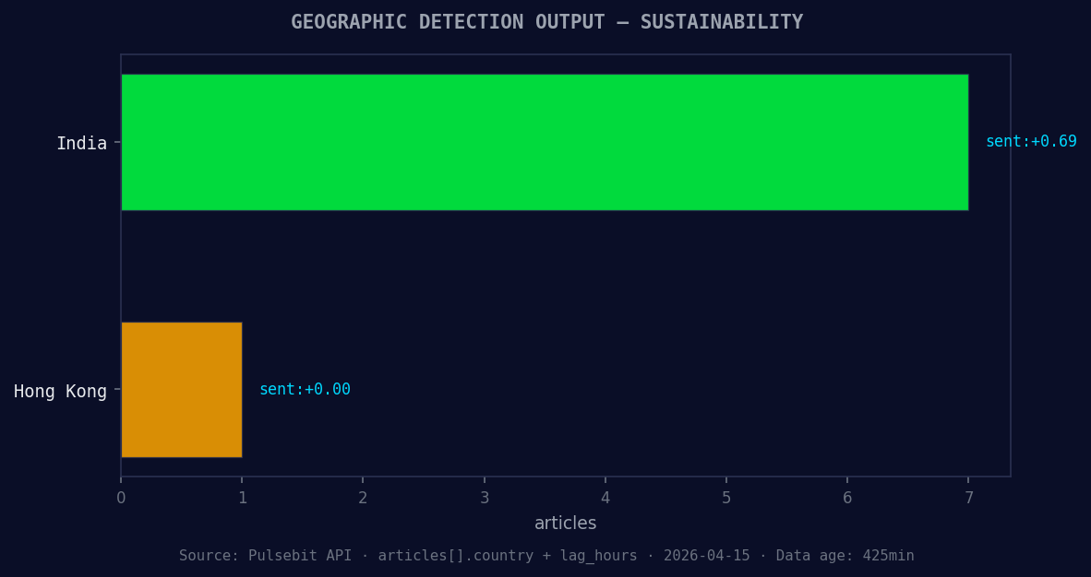Select the sent:+0.69 annotation

(1031, 141)
